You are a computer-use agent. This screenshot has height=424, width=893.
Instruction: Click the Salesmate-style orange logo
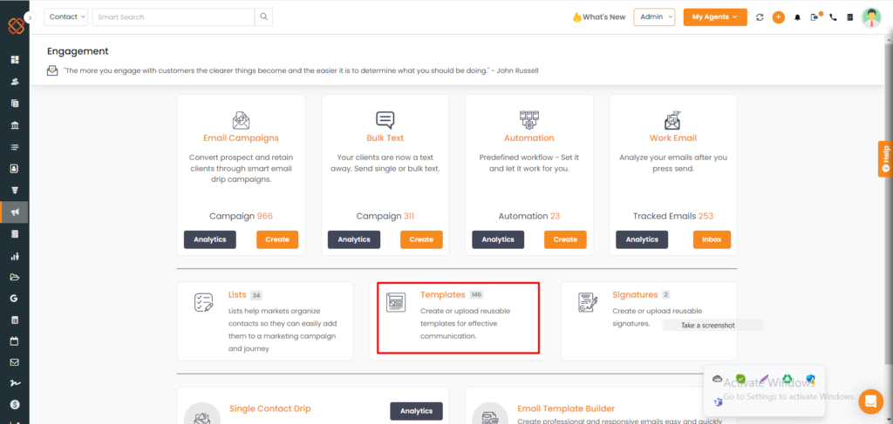coord(15,27)
